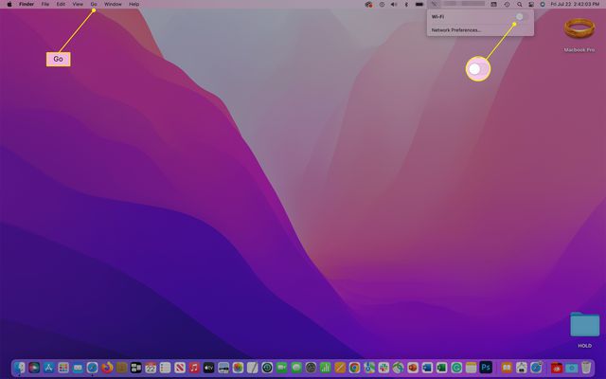Viewport: 606px width, 379px height.
Task: Open the Time Machine menu bar icon
Action: pyautogui.click(x=507, y=5)
